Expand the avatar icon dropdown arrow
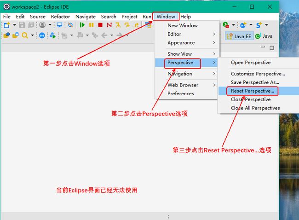The height and width of the screenshot is (220, 299). [x=50, y=25]
